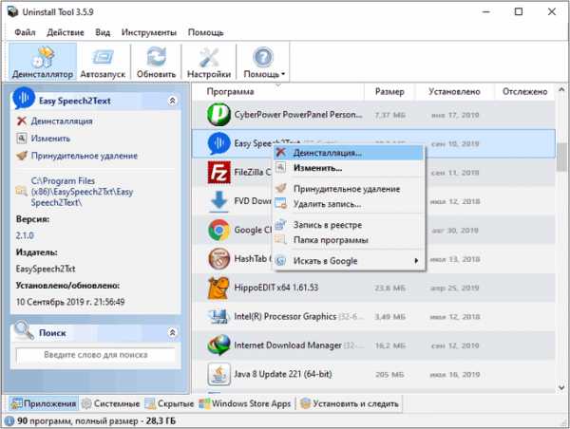570x429 pixels.
Task: Choose Изменить... in the context menu
Action: [x=349, y=168]
